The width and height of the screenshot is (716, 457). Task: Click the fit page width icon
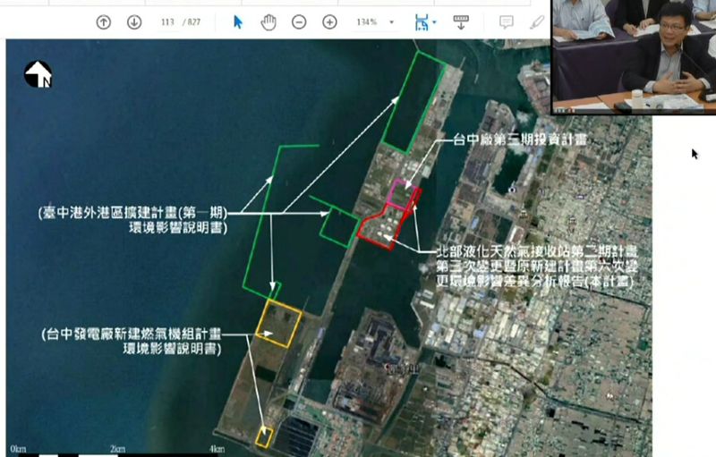tap(422, 21)
